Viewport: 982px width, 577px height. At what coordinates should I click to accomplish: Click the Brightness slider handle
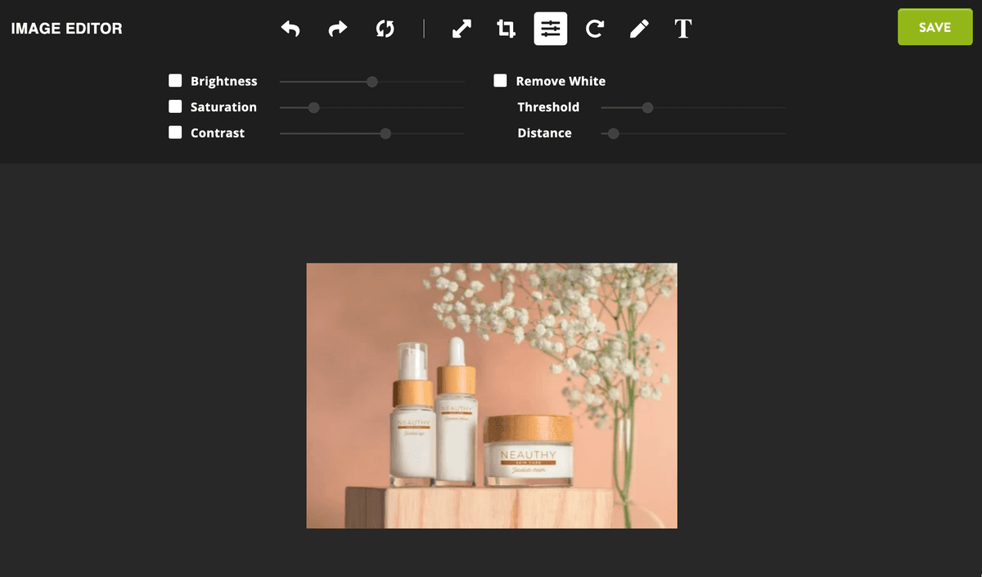(x=372, y=82)
